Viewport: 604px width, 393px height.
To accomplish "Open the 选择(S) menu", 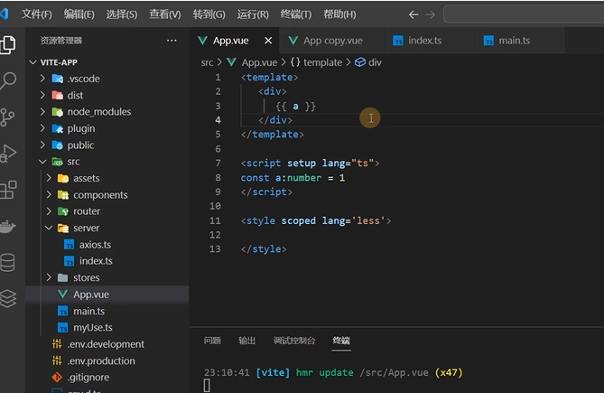I will 122,14.
